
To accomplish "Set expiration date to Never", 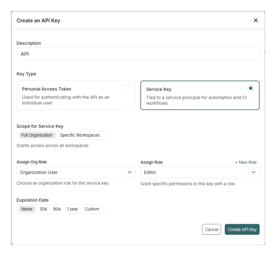I will point(27,209).
